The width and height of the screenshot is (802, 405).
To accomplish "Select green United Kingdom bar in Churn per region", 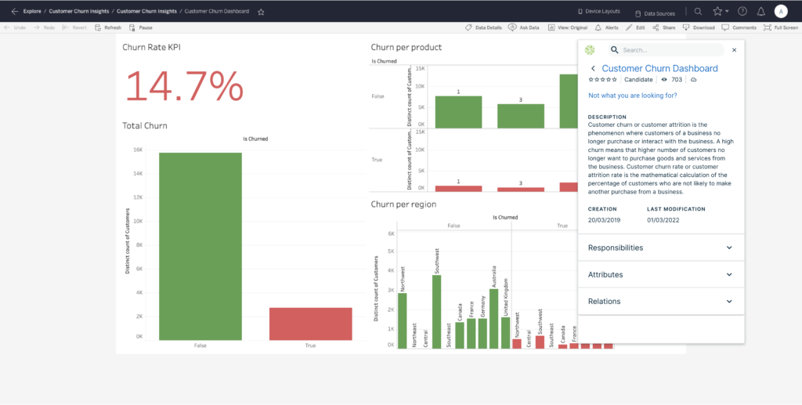I will click(x=505, y=333).
